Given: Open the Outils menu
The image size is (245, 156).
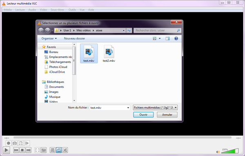Looking at the screenshot, I should [72, 10].
